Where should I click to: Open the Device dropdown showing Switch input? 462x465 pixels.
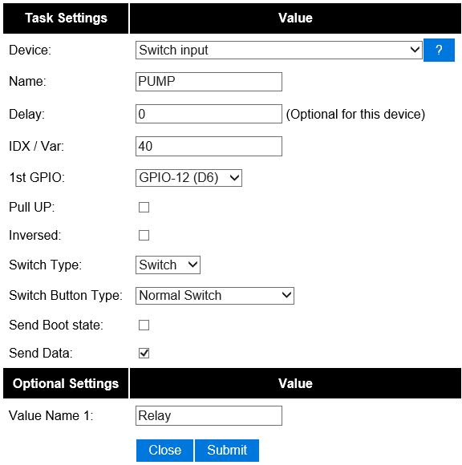(278, 50)
